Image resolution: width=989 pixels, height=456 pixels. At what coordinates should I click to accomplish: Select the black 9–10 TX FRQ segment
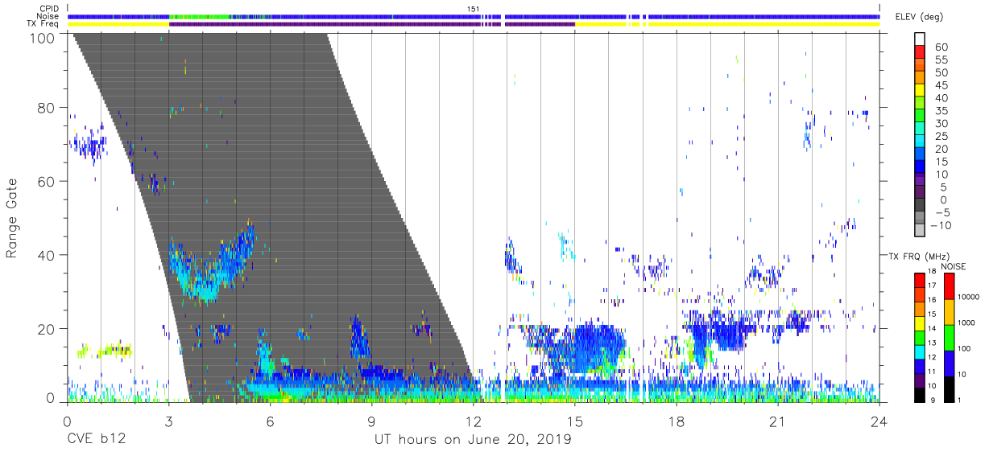point(920,395)
